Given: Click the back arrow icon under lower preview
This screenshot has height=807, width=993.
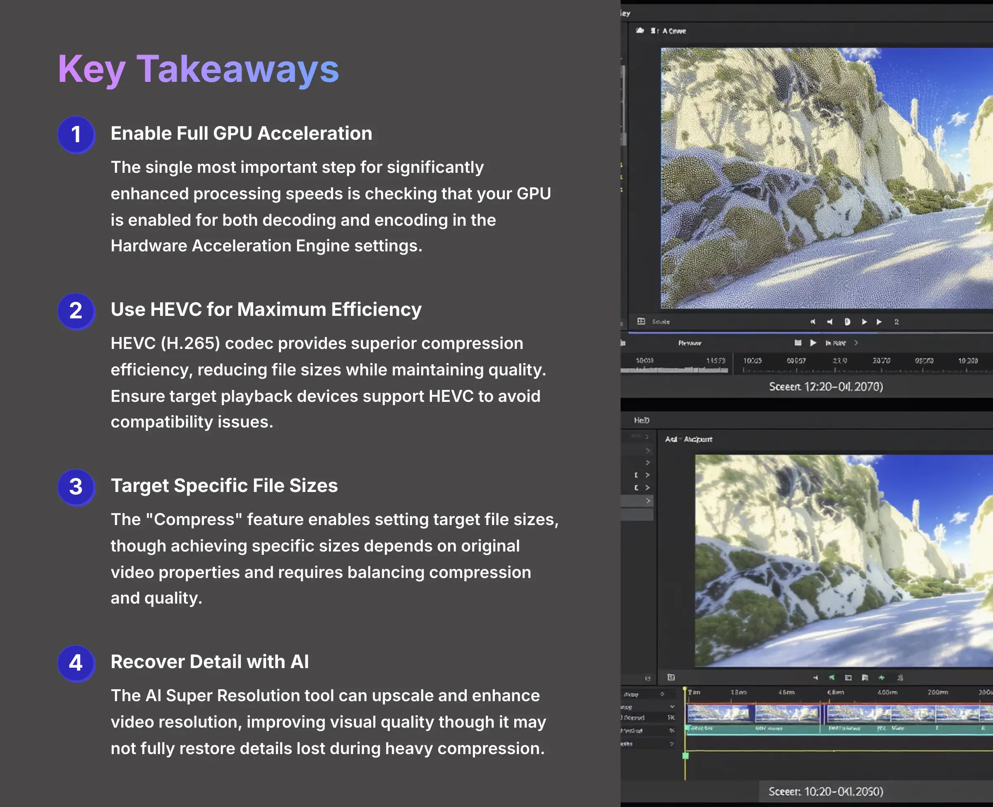Looking at the screenshot, I should (816, 678).
